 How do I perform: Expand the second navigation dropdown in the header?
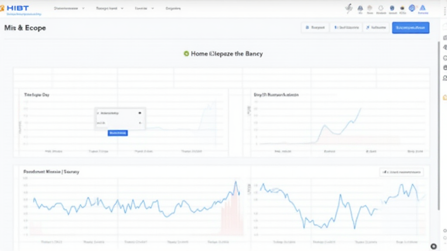(x=110, y=8)
